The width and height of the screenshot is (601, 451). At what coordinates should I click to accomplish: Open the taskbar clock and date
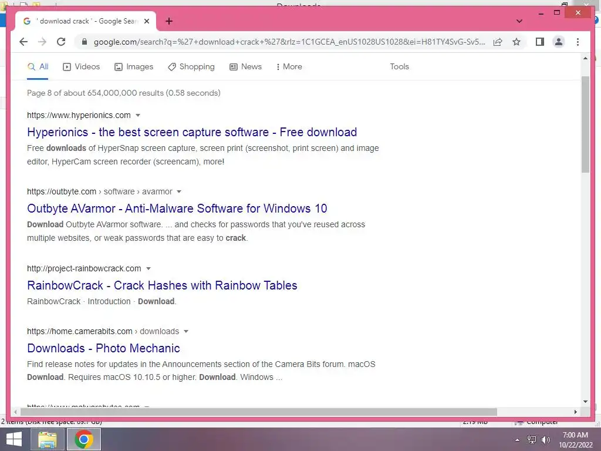click(x=575, y=440)
